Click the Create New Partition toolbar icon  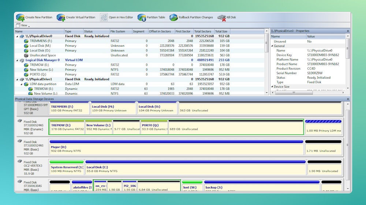point(20,17)
